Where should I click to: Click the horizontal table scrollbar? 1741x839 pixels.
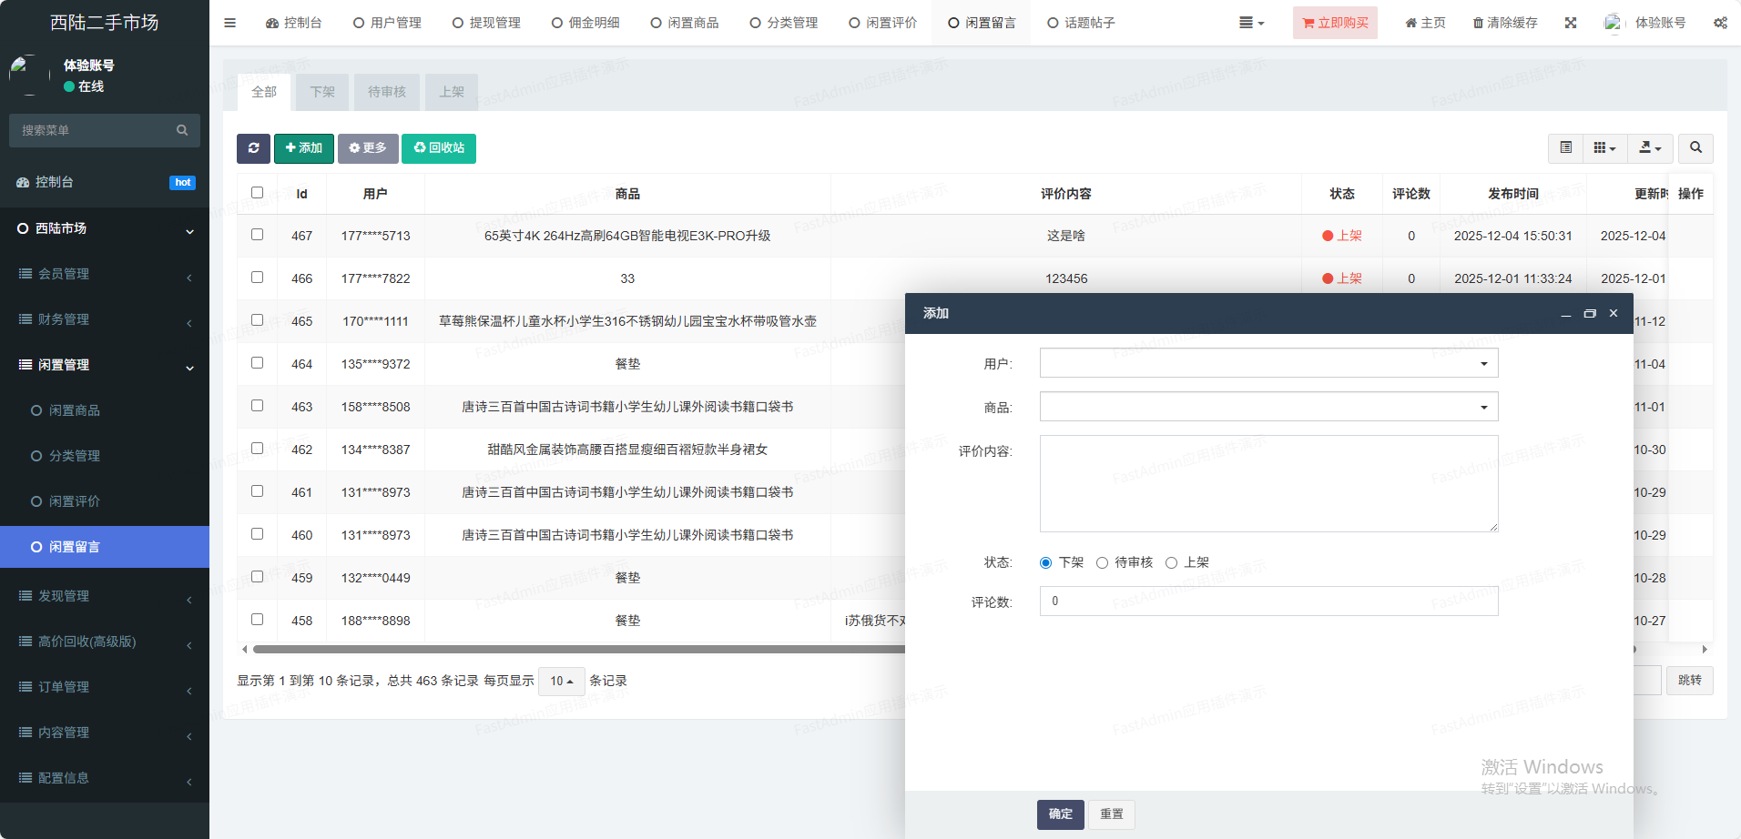pos(574,650)
